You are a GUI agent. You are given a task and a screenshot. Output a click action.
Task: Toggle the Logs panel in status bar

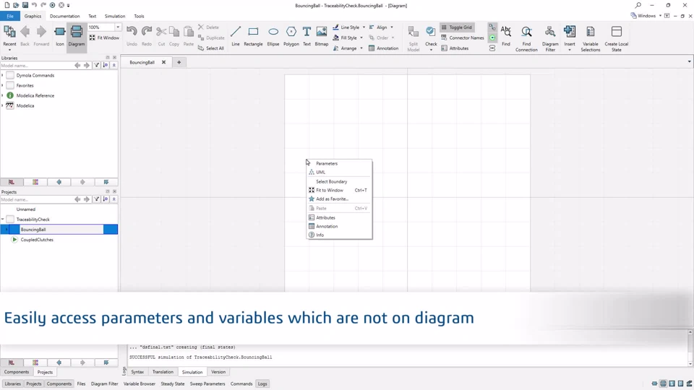[x=262, y=383]
